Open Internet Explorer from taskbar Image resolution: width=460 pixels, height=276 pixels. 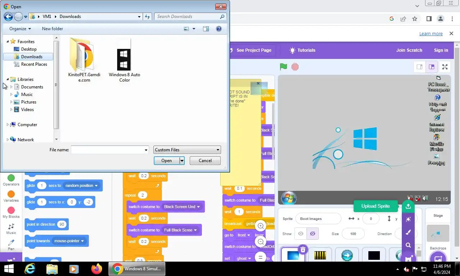click(x=30, y=269)
